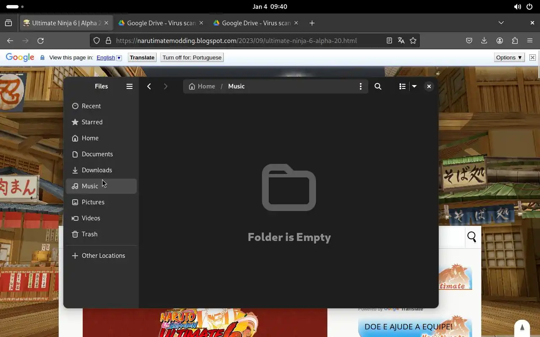Go forward in Files navigation

click(165, 86)
